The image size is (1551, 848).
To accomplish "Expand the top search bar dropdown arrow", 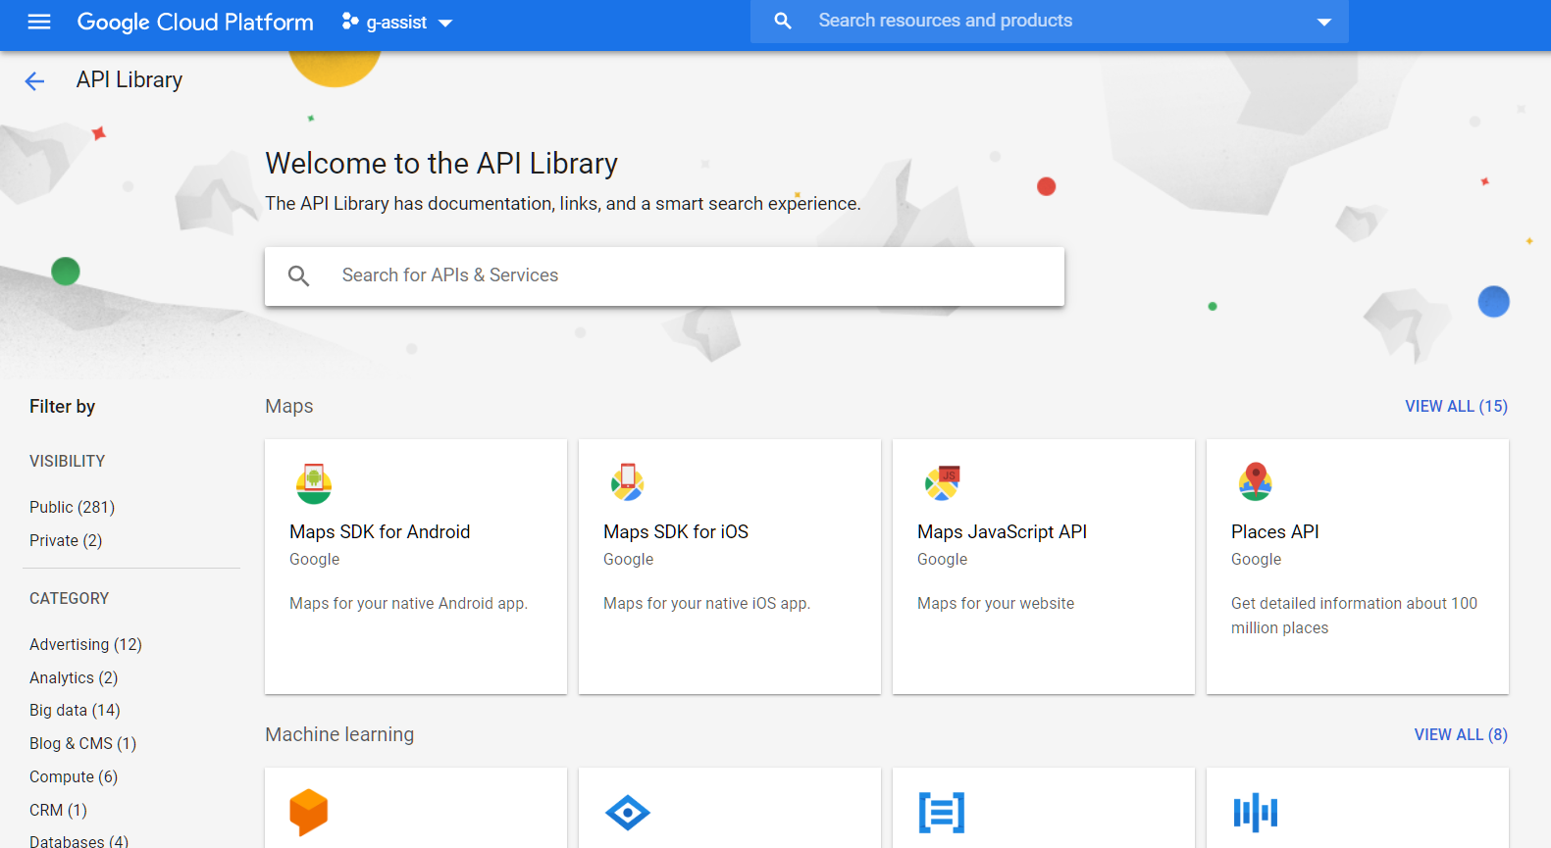I will pyautogui.click(x=1324, y=22).
